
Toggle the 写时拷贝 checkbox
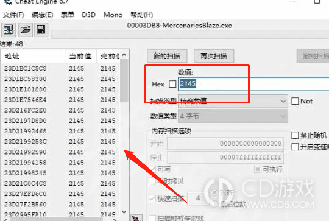152,181
